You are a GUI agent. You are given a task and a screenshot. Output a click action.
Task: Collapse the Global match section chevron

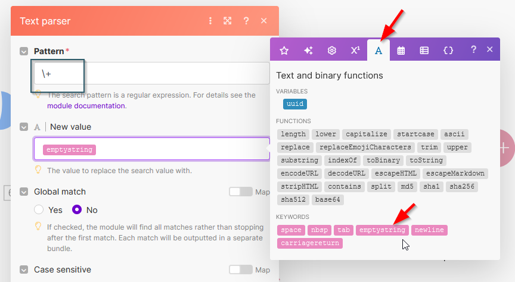pos(24,192)
